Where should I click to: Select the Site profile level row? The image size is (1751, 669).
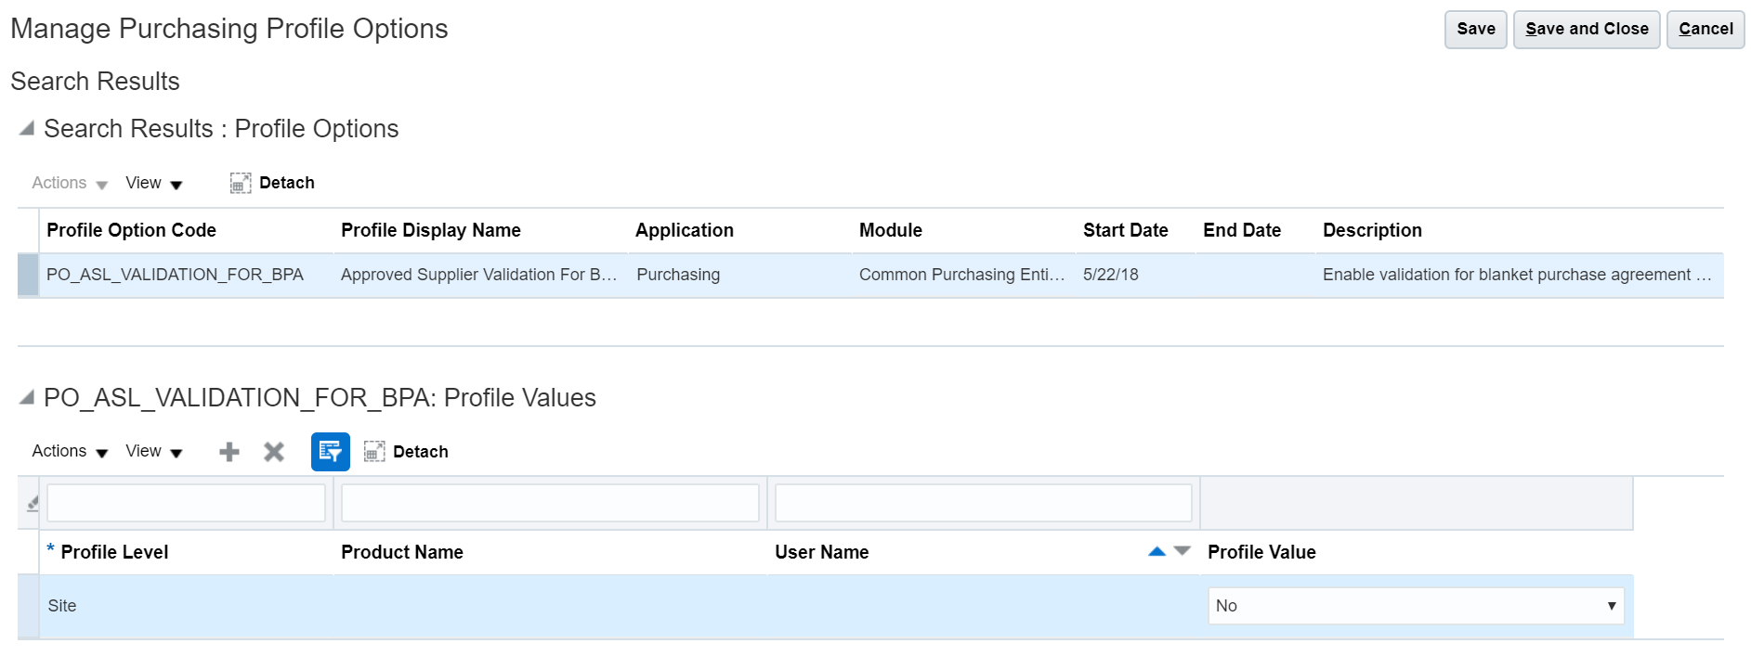836,606
